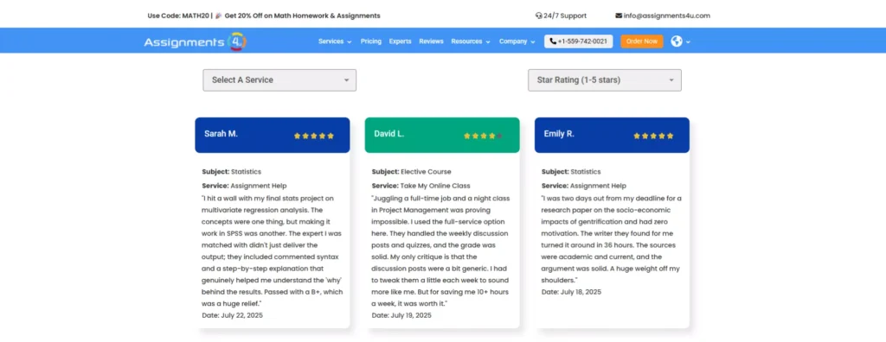The width and height of the screenshot is (886, 342).
Task: Expand language chevron beside globe
Action: pos(688,42)
